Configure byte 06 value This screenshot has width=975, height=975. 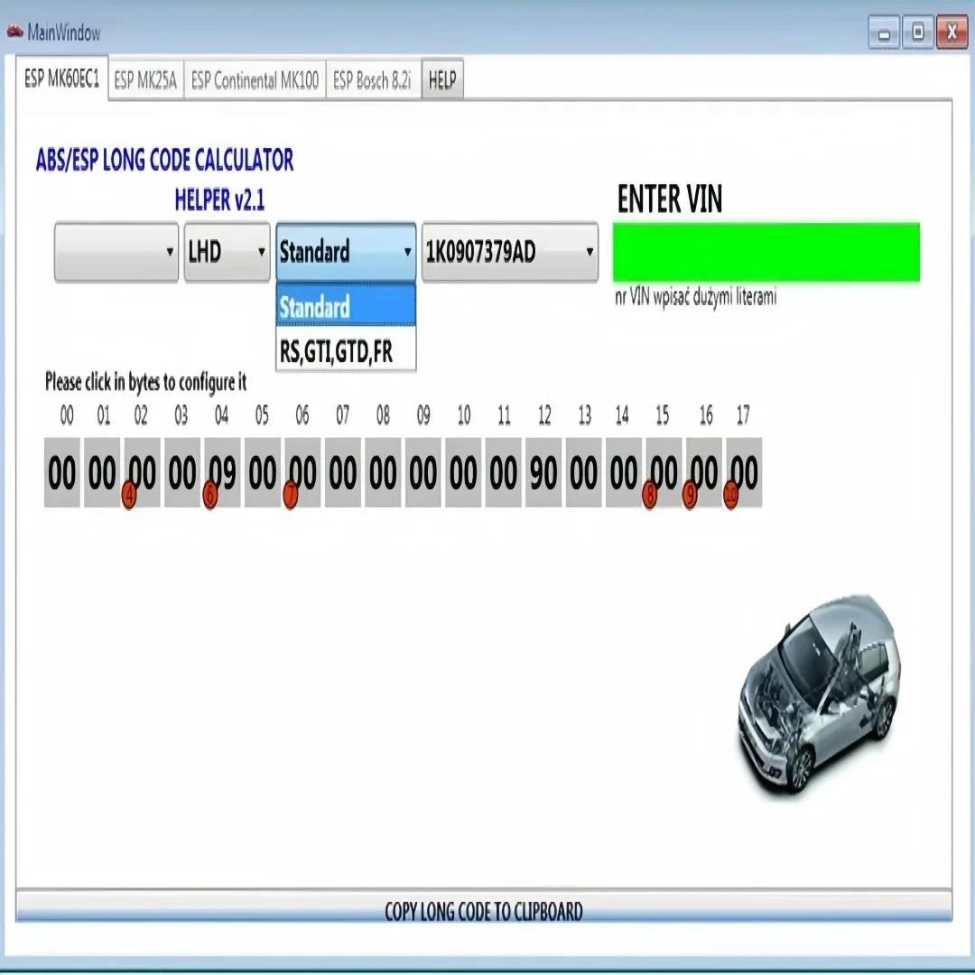[x=302, y=472]
